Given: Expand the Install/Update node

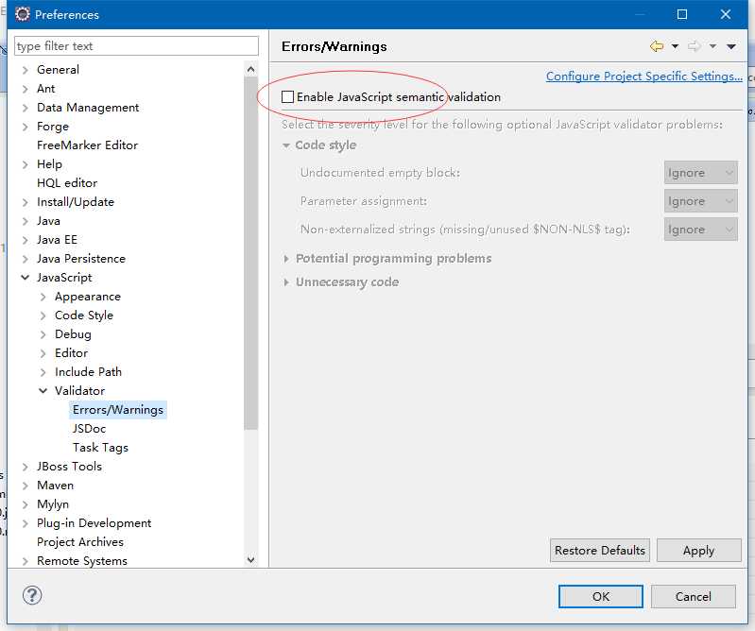Looking at the screenshot, I should (x=25, y=202).
